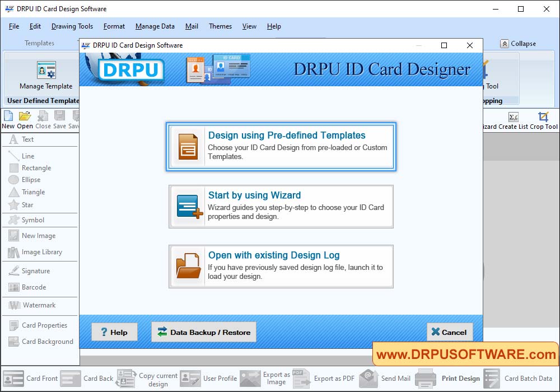Open the Manage Data menu
Image resolution: width=560 pixels, height=392 pixels.
(x=155, y=26)
